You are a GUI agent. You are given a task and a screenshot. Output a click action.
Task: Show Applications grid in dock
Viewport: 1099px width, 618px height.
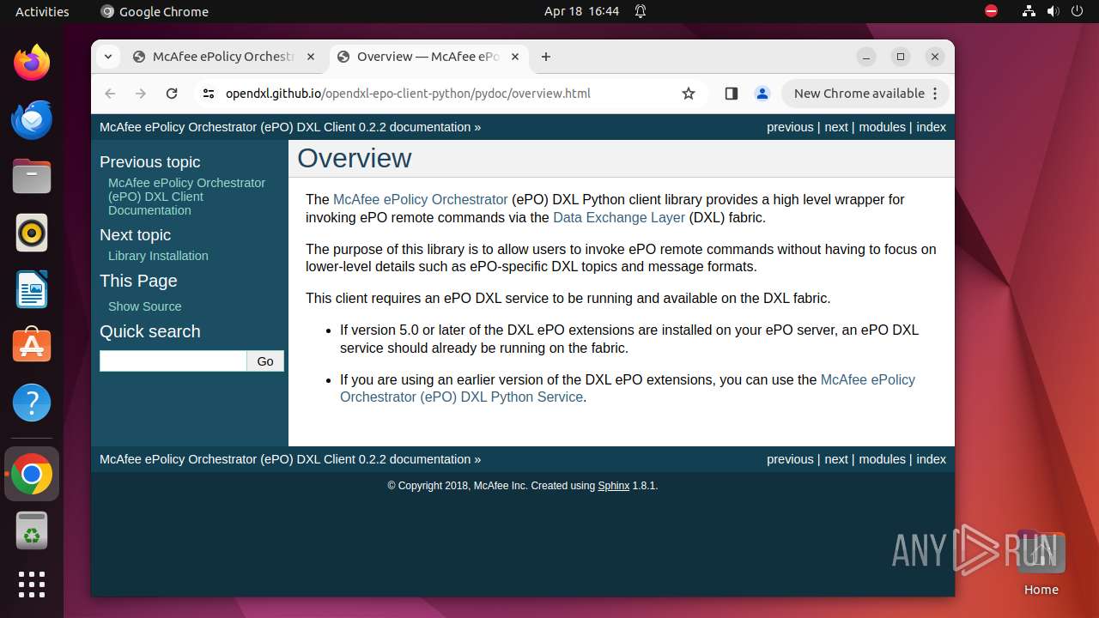tap(32, 585)
